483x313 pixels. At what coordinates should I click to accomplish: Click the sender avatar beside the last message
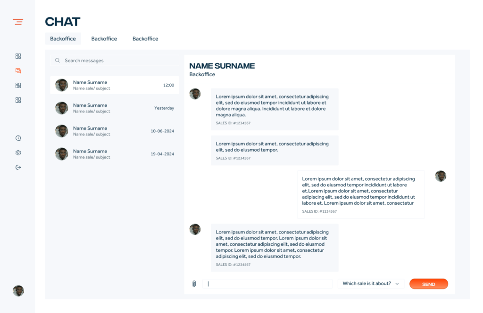tap(195, 229)
